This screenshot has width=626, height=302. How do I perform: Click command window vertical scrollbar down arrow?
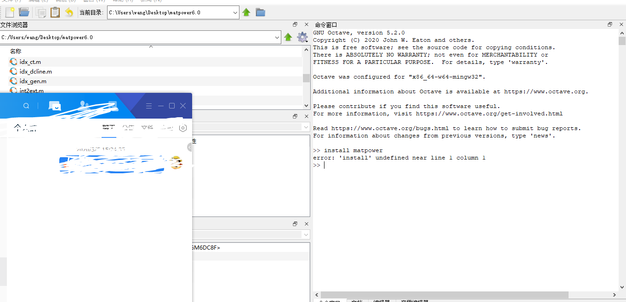622,287
